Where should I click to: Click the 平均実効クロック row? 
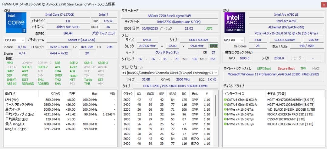[x=60, y=119]
